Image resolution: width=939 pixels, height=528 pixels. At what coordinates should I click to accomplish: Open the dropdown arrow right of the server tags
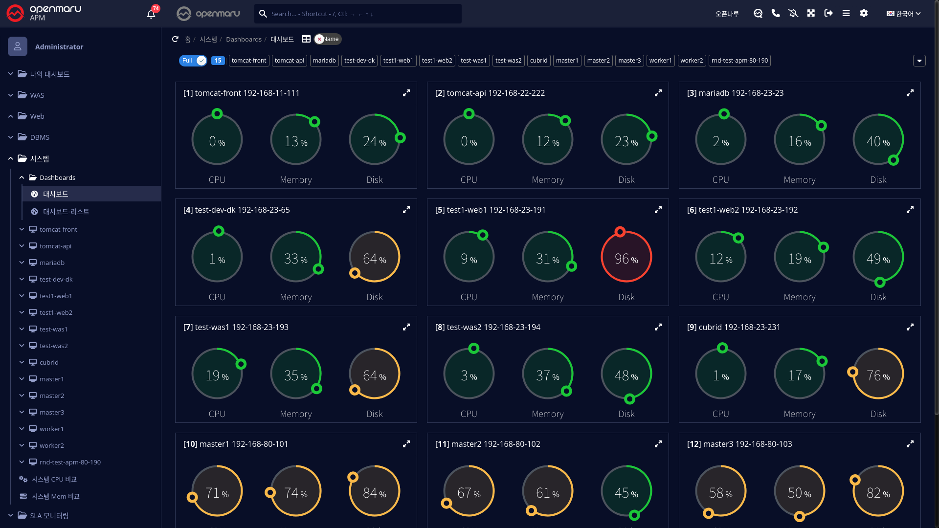point(919,61)
